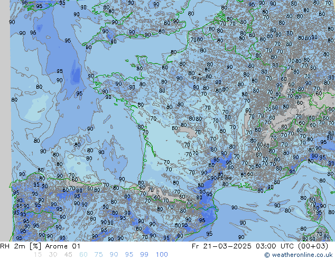Click the 'Fr 21-03-2025 03:00 UTC (00+03)' timestamp
Screen dimensions: 335x259
pyautogui.click(x=260, y=246)
